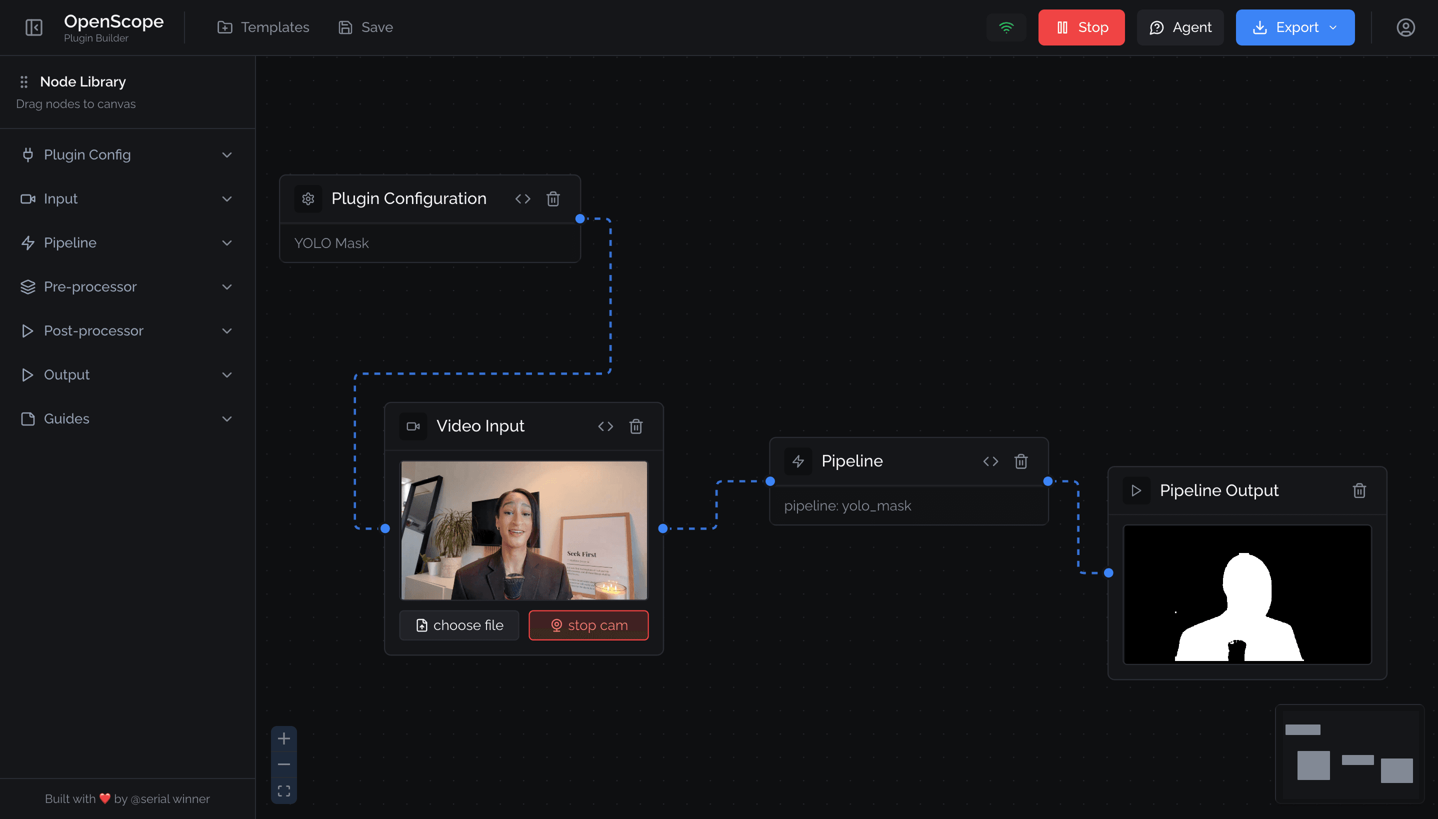Viewport: 1438px width, 819px height.
Task: Select Save from the top bar
Action: (364, 27)
